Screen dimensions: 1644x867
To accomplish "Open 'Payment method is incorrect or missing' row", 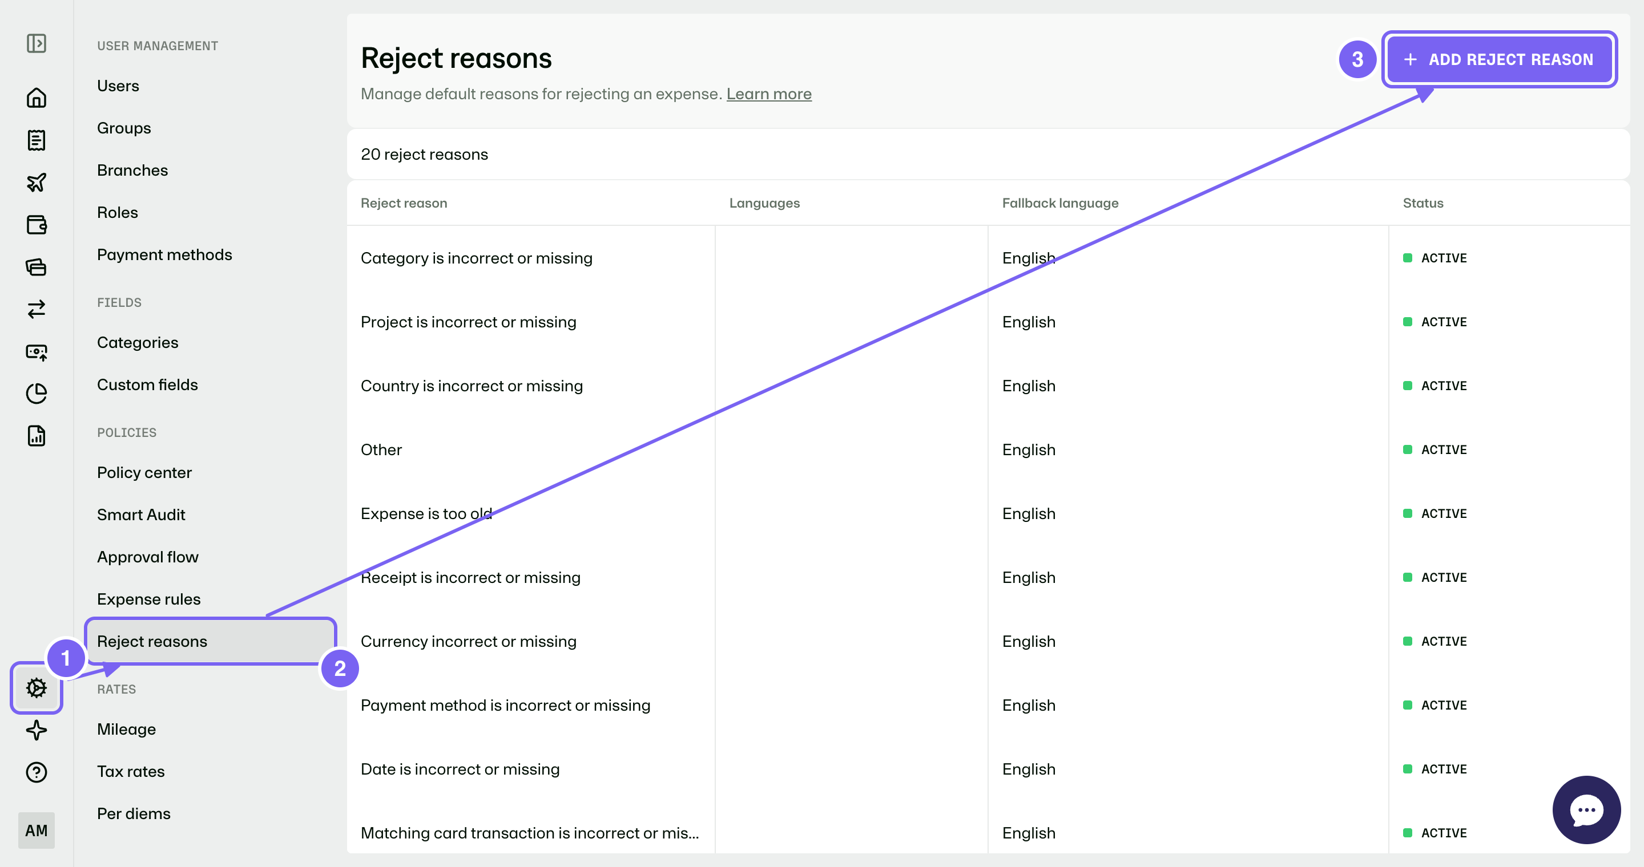I will tap(988, 705).
